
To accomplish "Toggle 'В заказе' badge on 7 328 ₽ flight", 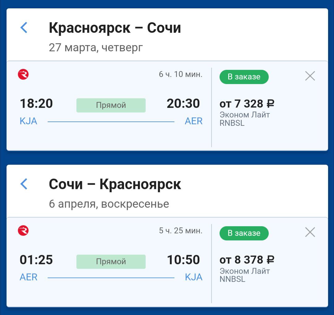I will pos(244,77).
